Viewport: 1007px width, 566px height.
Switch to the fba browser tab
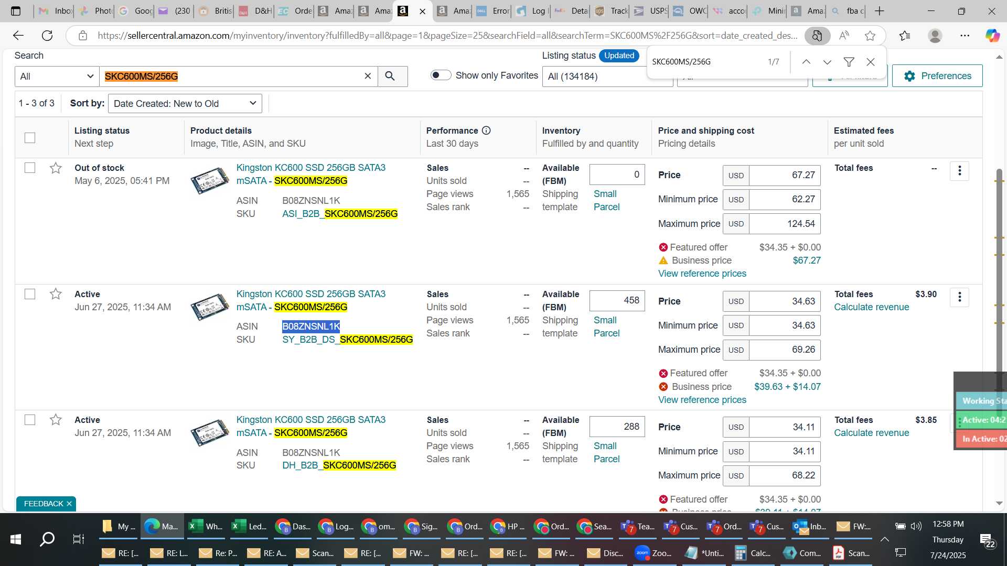(x=847, y=11)
